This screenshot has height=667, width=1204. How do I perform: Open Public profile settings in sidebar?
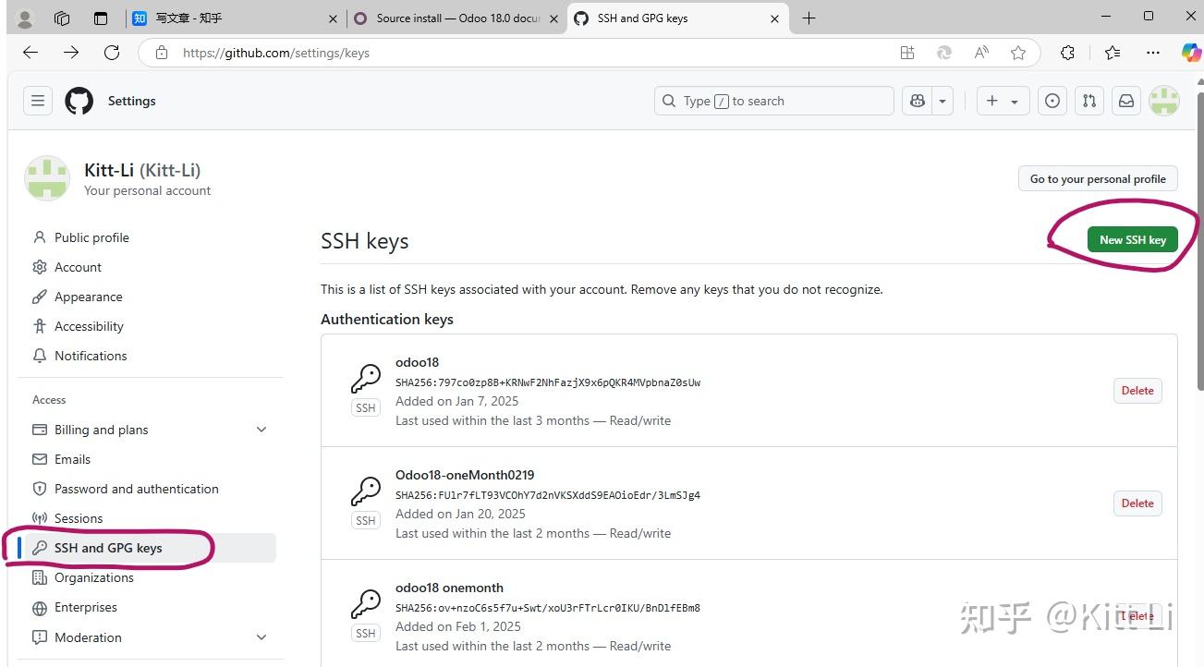91,237
